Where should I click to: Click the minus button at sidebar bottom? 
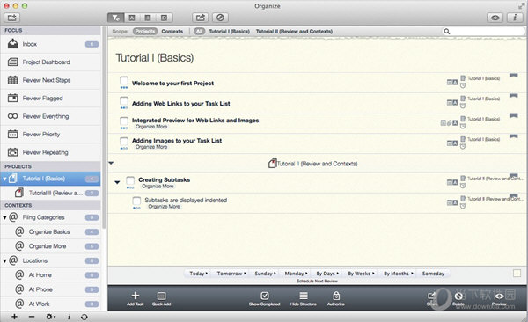click(32, 317)
